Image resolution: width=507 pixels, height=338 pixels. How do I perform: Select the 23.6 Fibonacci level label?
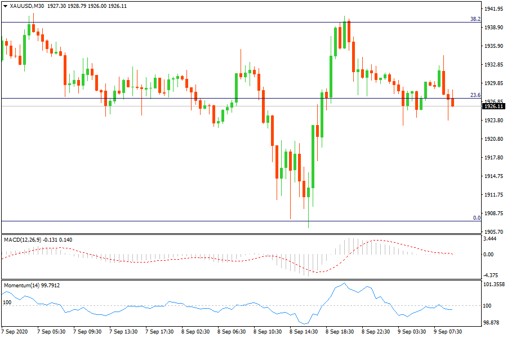(475, 95)
